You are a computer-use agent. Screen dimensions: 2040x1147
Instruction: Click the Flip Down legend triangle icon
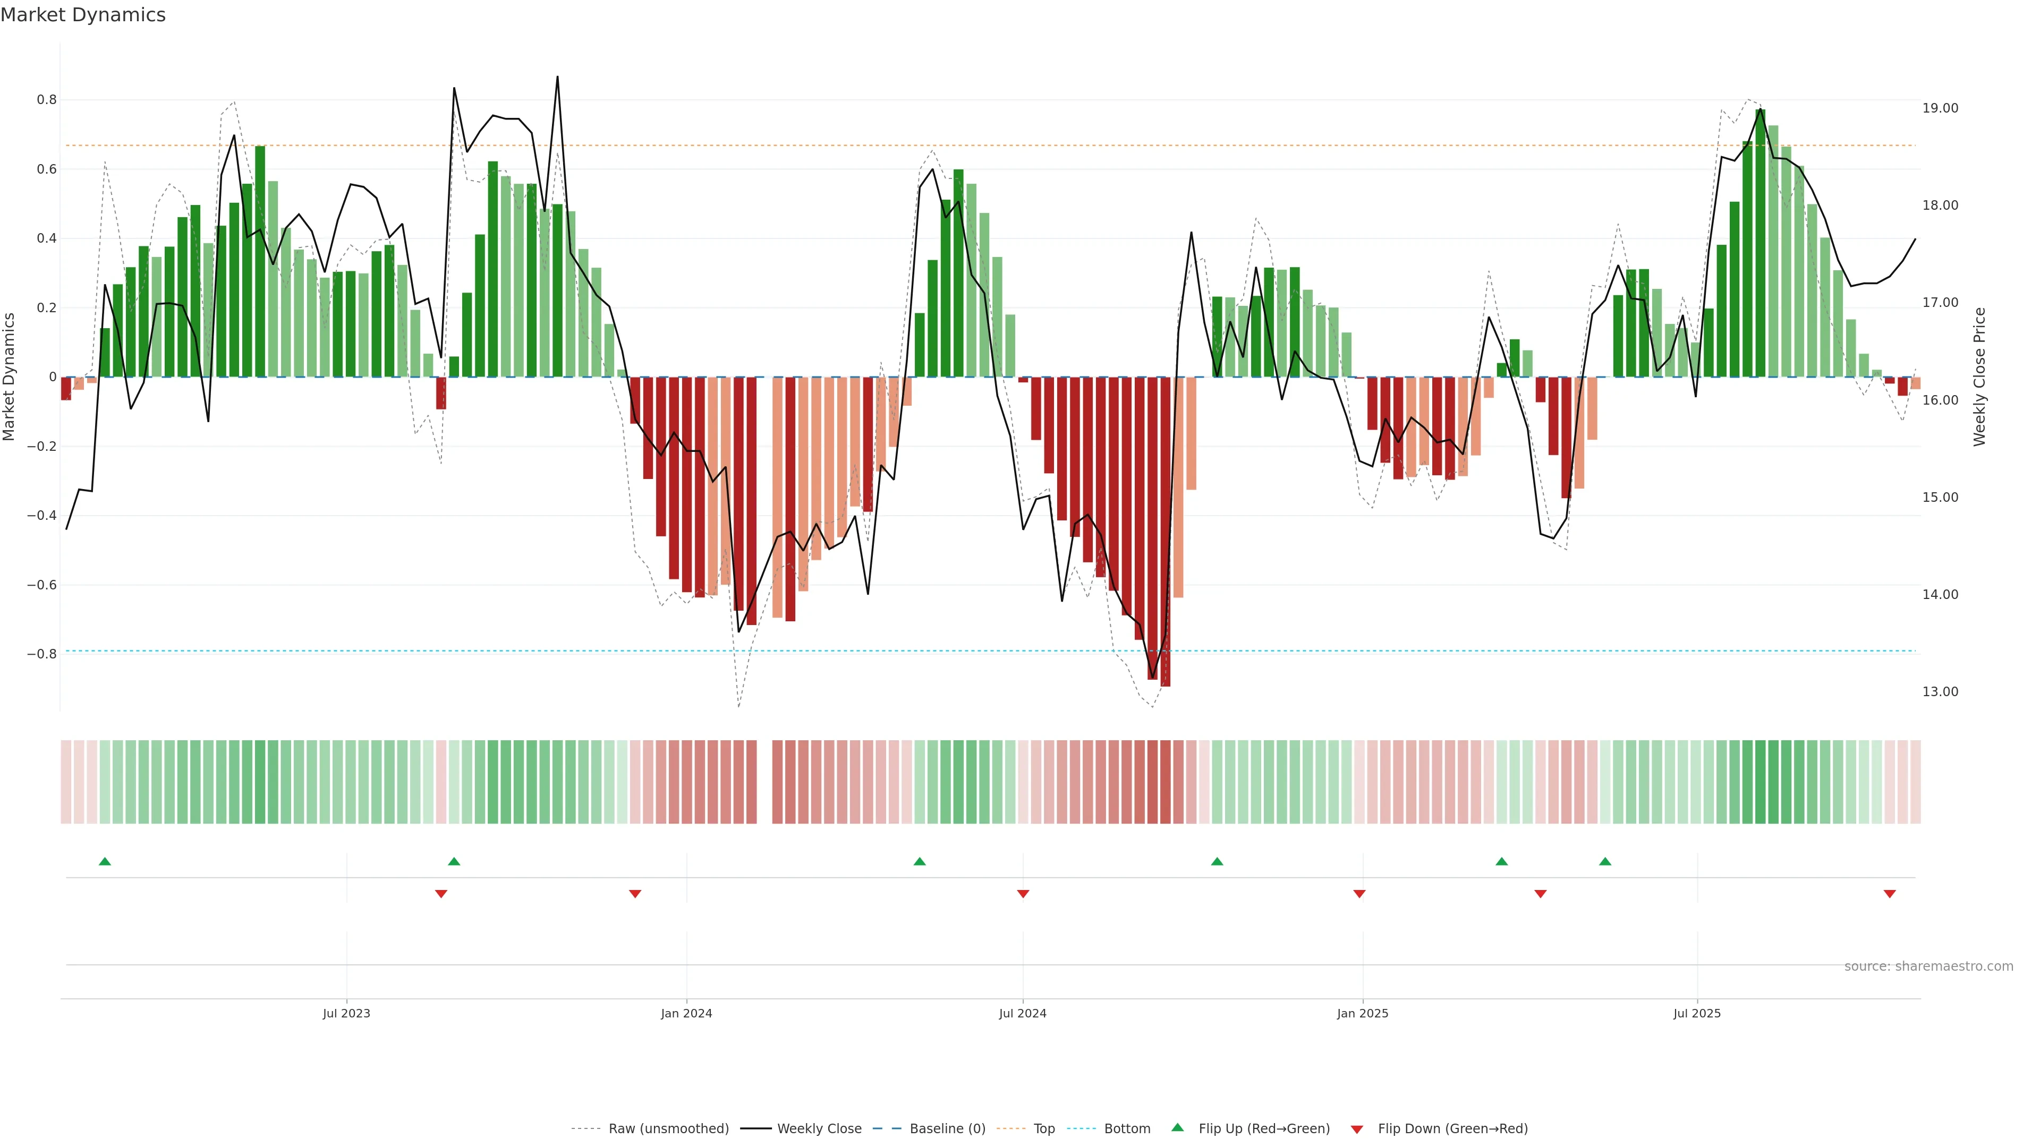(x=1357, y=1129)
